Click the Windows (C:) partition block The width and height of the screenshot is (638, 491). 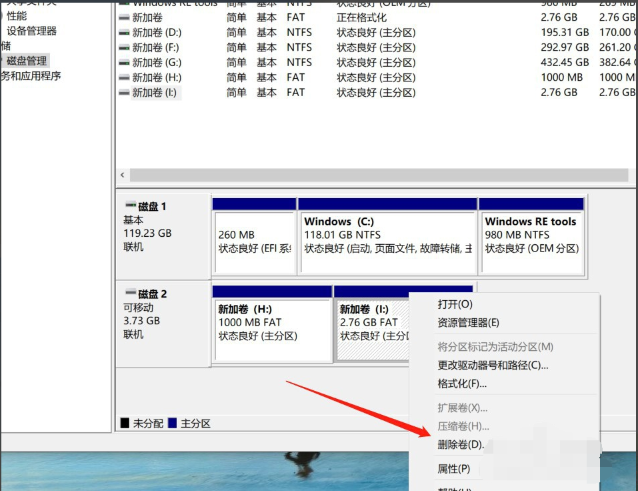coord(387,241)
